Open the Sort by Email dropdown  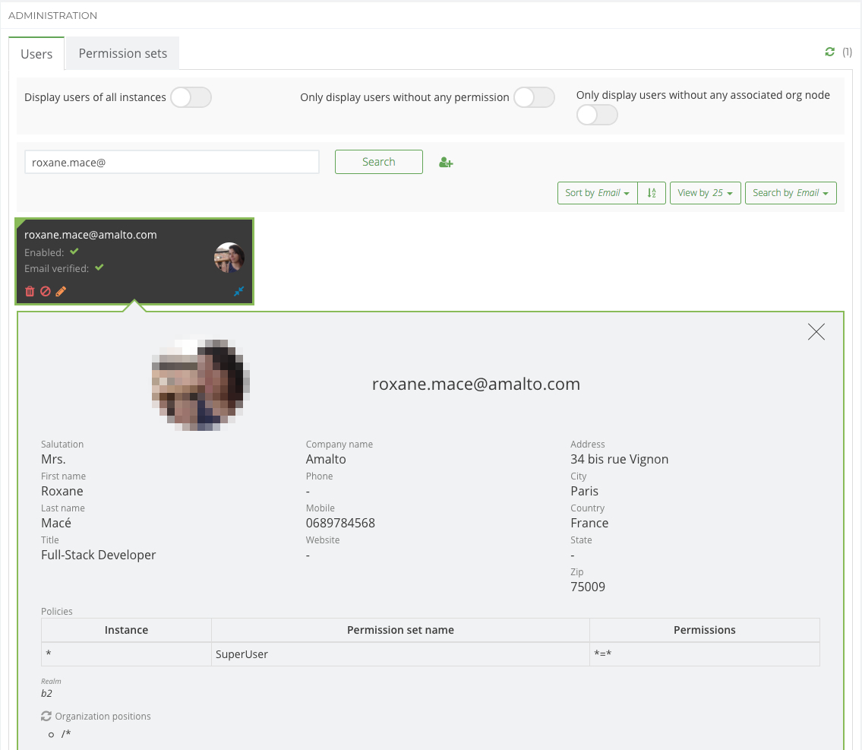(597, 193)
